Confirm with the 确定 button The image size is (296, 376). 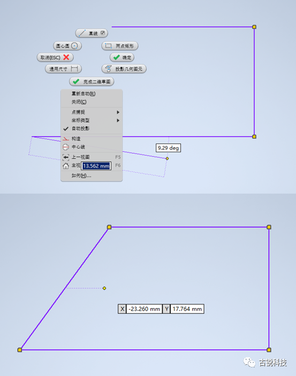[x=122, y=57]
